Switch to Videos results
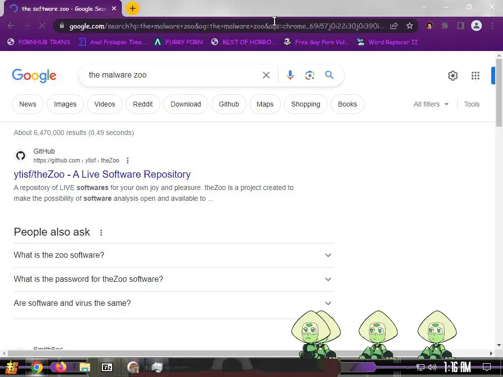The height and width of the screenshot is (377, 503). [105, 104]
